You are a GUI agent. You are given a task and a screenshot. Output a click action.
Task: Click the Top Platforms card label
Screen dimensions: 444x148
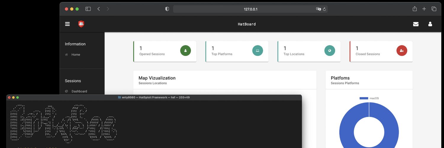tap(222, 54)
